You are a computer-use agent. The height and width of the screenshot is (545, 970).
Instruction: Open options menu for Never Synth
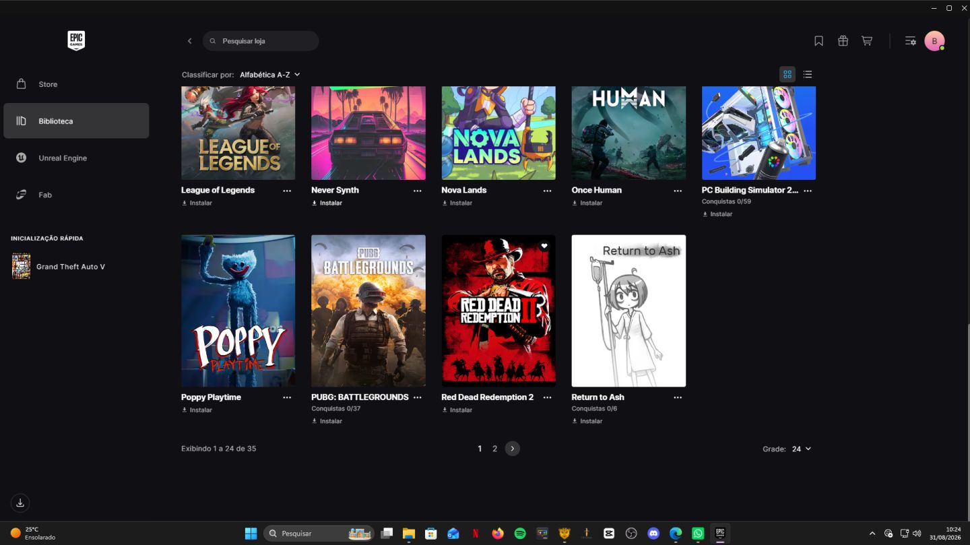(417, 191)
